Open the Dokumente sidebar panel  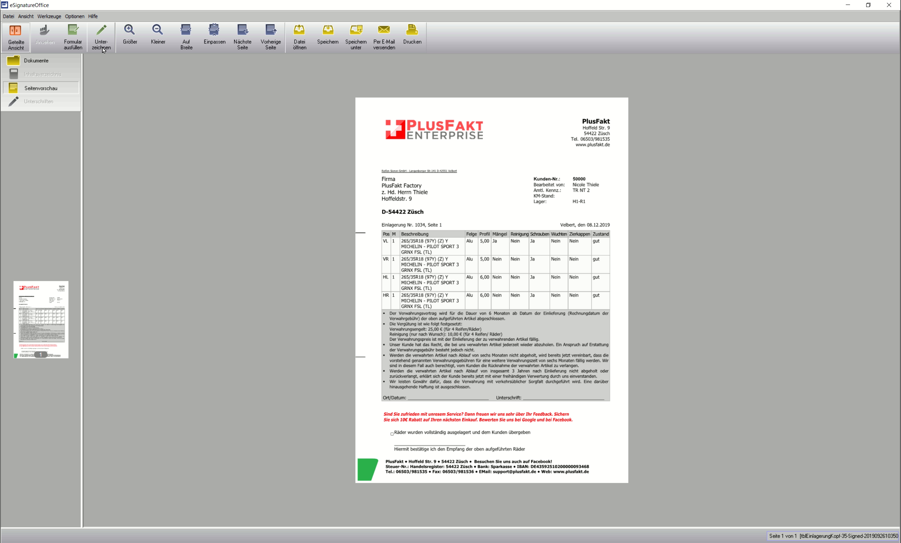click(41, 61)
